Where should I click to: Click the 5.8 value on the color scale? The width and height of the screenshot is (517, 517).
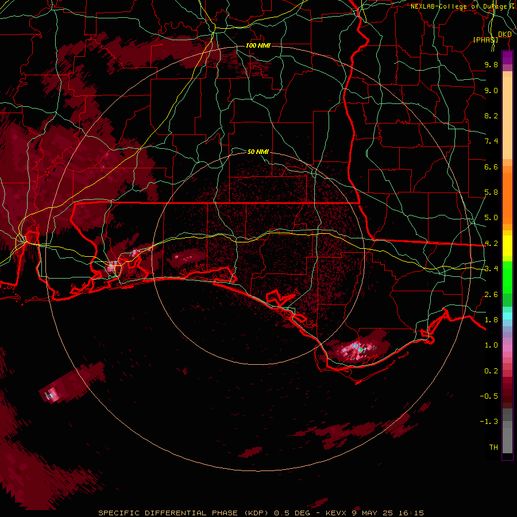[x=491, y=192]
